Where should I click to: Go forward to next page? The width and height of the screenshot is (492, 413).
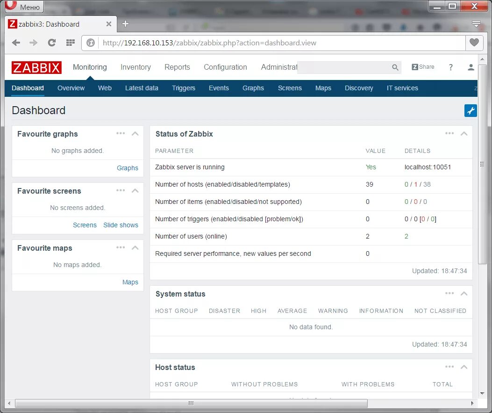coord(33,43)
